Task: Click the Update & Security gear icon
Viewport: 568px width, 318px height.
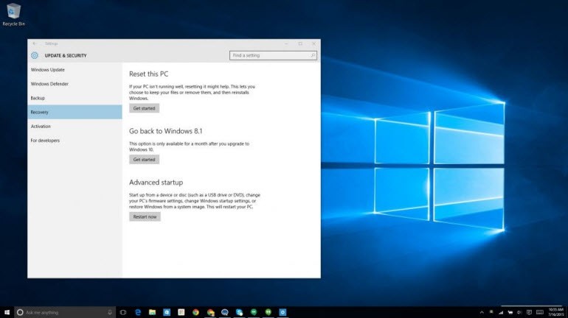Action: pyautogui.click(x=35, y=55)
